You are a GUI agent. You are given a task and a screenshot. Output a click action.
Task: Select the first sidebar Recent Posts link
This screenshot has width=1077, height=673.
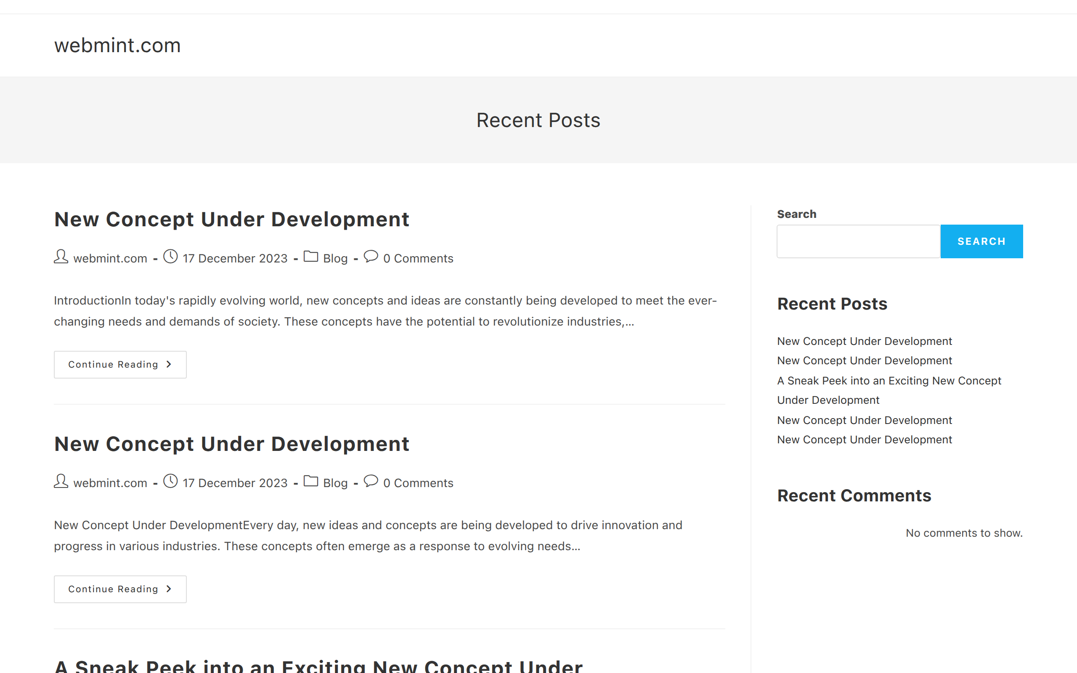[x=864, y=342]
